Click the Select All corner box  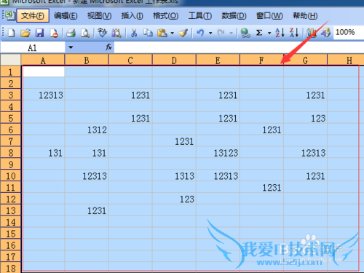[x=10, y=60]
